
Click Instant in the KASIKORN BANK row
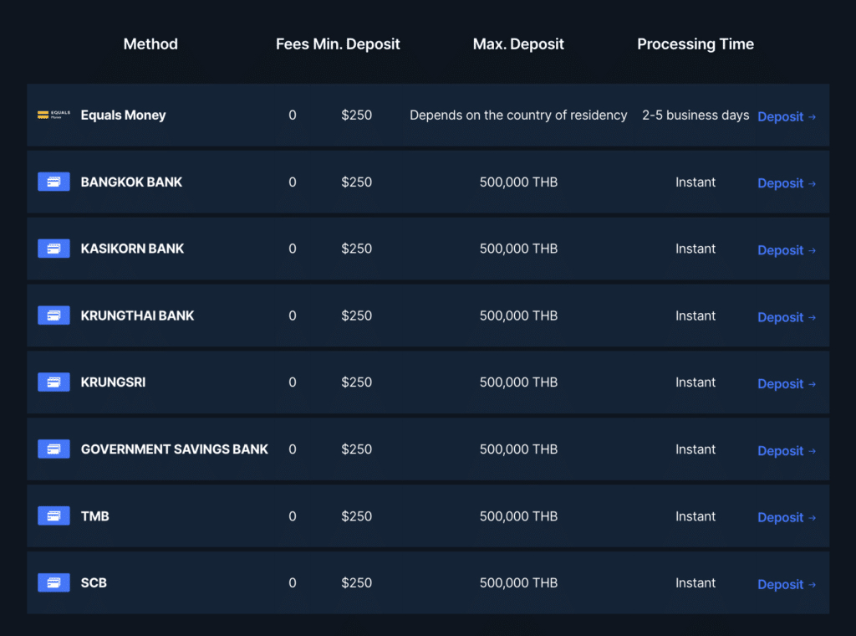click(x=695, y=249)
